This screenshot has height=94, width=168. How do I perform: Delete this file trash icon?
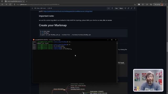click(135, 8)
